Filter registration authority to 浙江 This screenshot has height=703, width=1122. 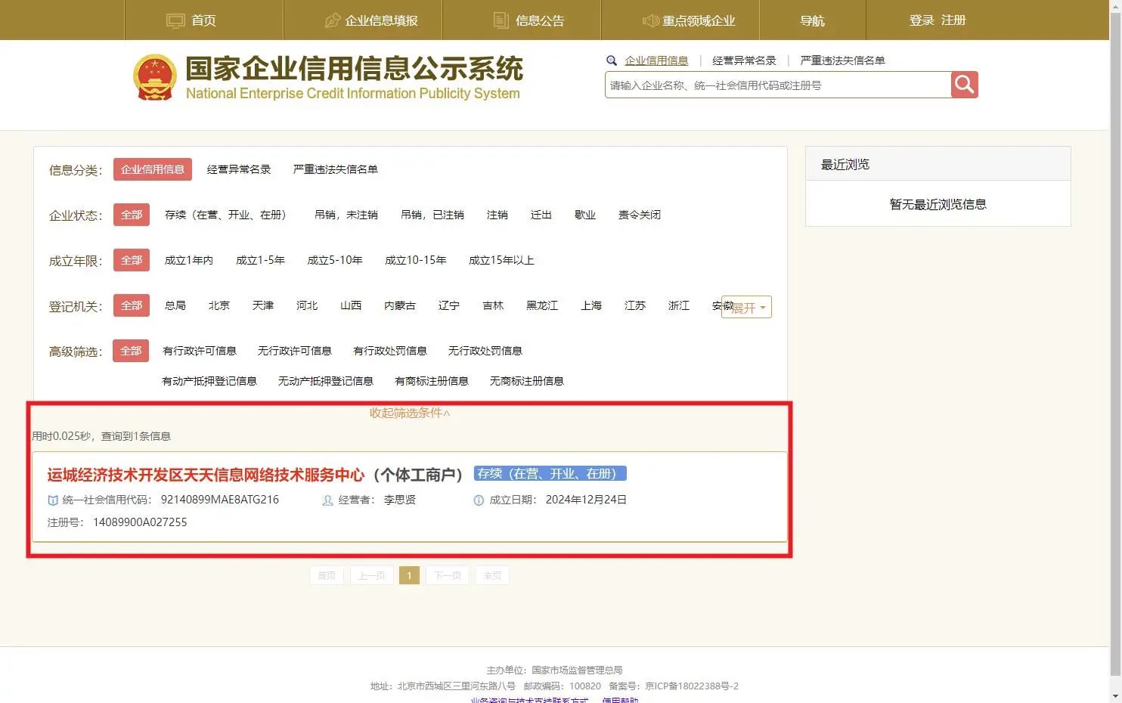pyautogui.click(x=679, y=305)
